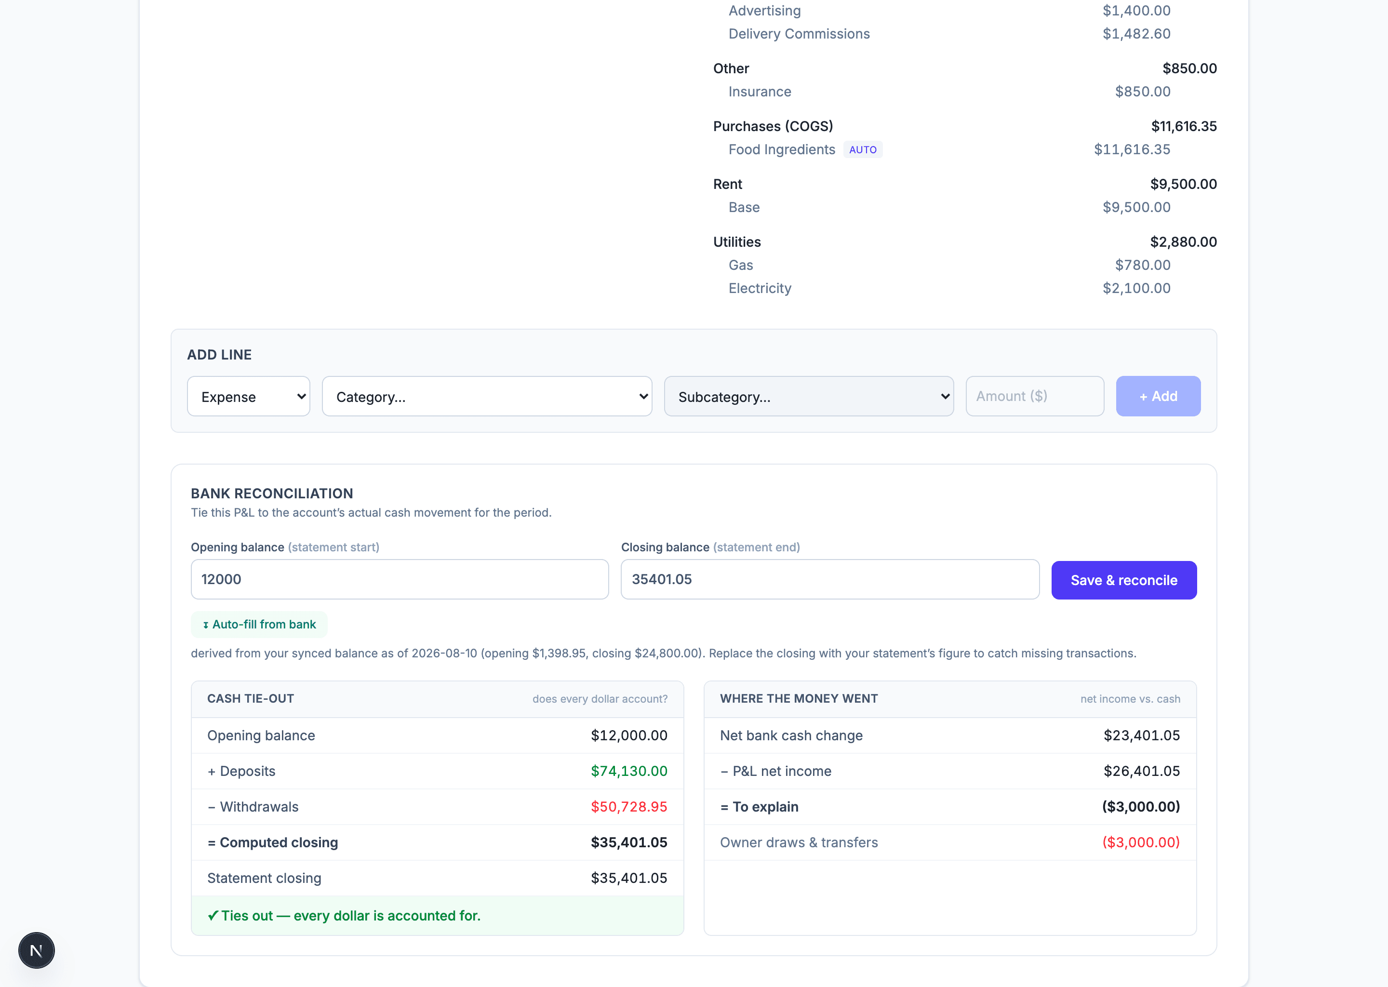Screen dimensions: 1388x987
Task: Click the BANK RECONCILIATION heading
Action: pyautogui.click(x=272, y=493)
